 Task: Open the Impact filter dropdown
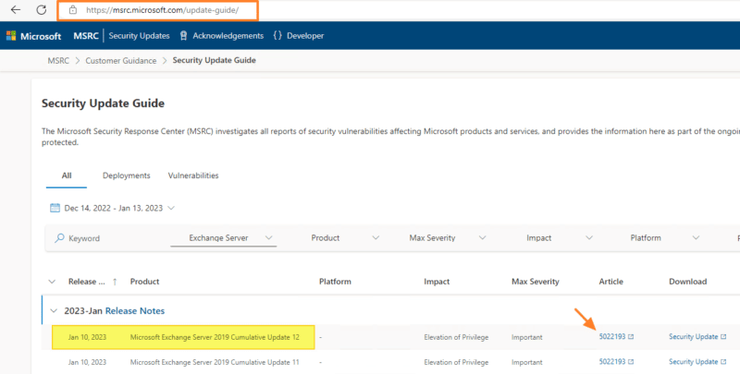560,238
